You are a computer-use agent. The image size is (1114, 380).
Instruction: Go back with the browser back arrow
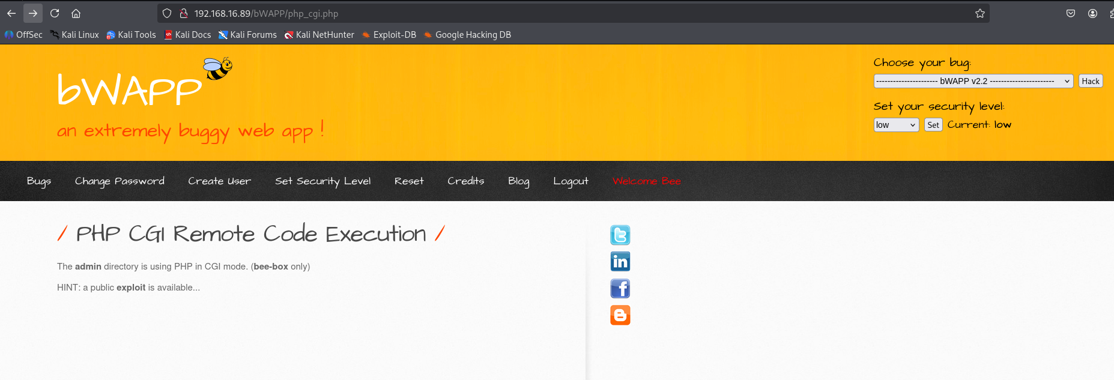[11, 13]
